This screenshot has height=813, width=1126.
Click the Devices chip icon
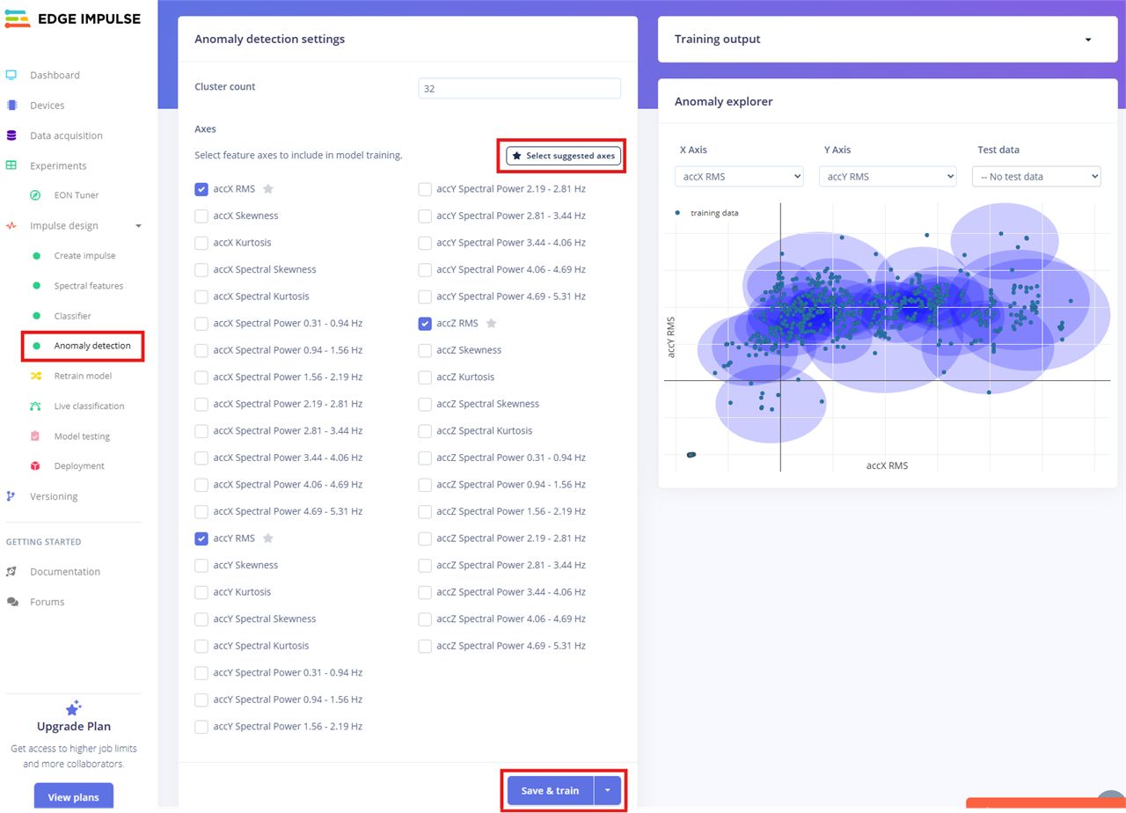click(x=11, y=105)
